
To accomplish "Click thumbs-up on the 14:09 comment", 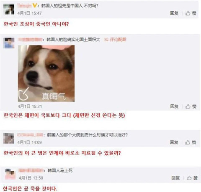I will coord(188,142).
